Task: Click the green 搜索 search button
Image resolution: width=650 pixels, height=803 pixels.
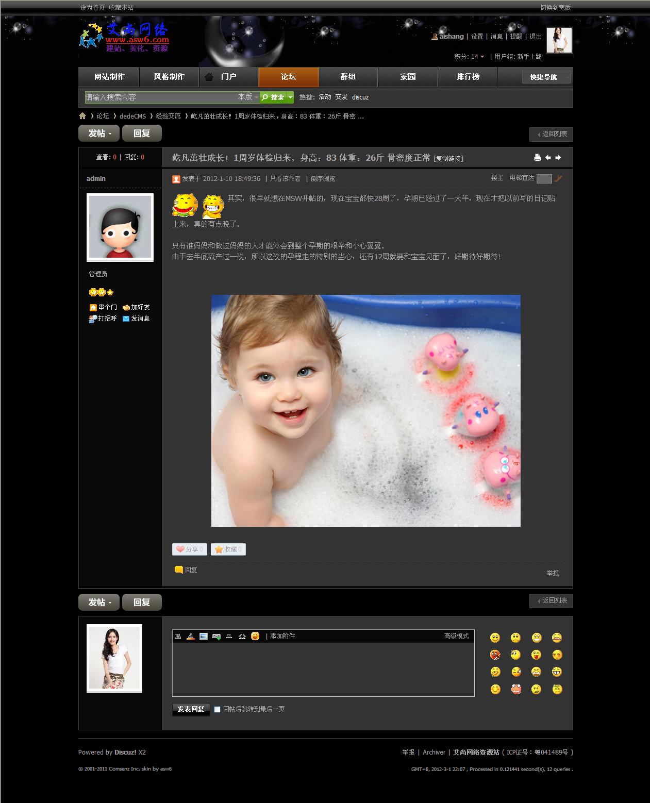Action: (273, 97)
